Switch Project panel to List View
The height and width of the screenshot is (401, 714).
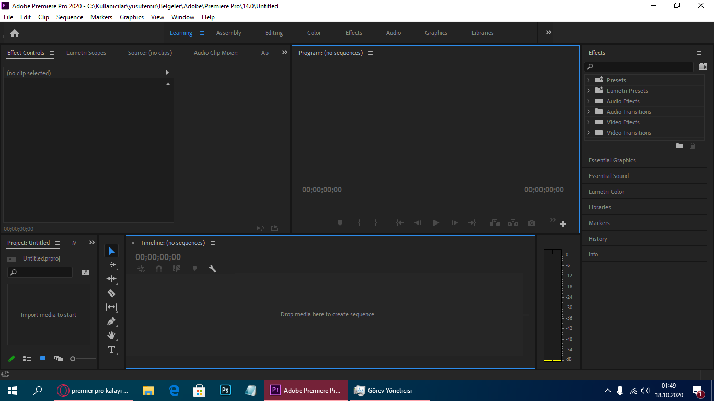[27, 359]
